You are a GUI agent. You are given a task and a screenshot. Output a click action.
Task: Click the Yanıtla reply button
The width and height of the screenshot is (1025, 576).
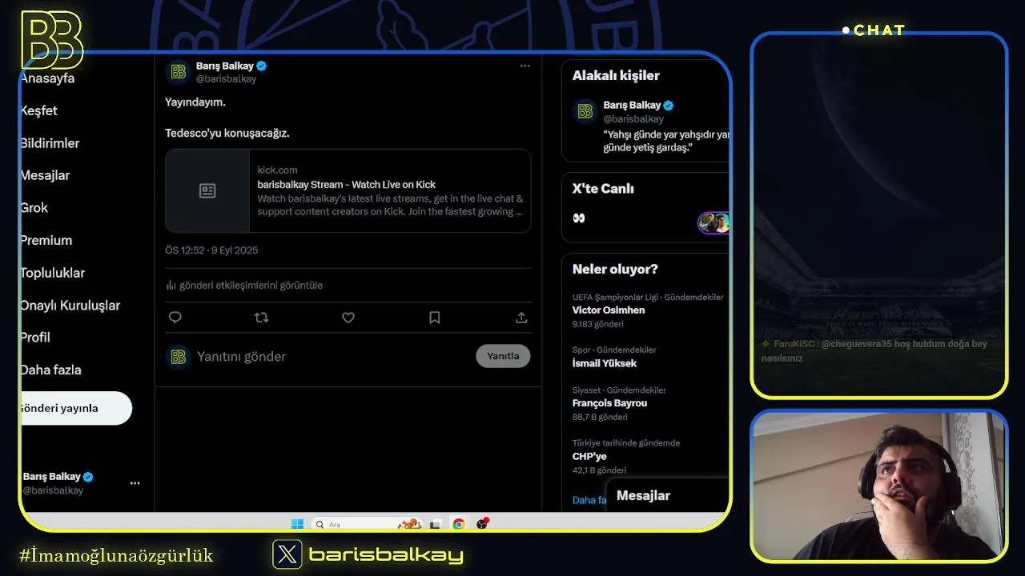503,356
